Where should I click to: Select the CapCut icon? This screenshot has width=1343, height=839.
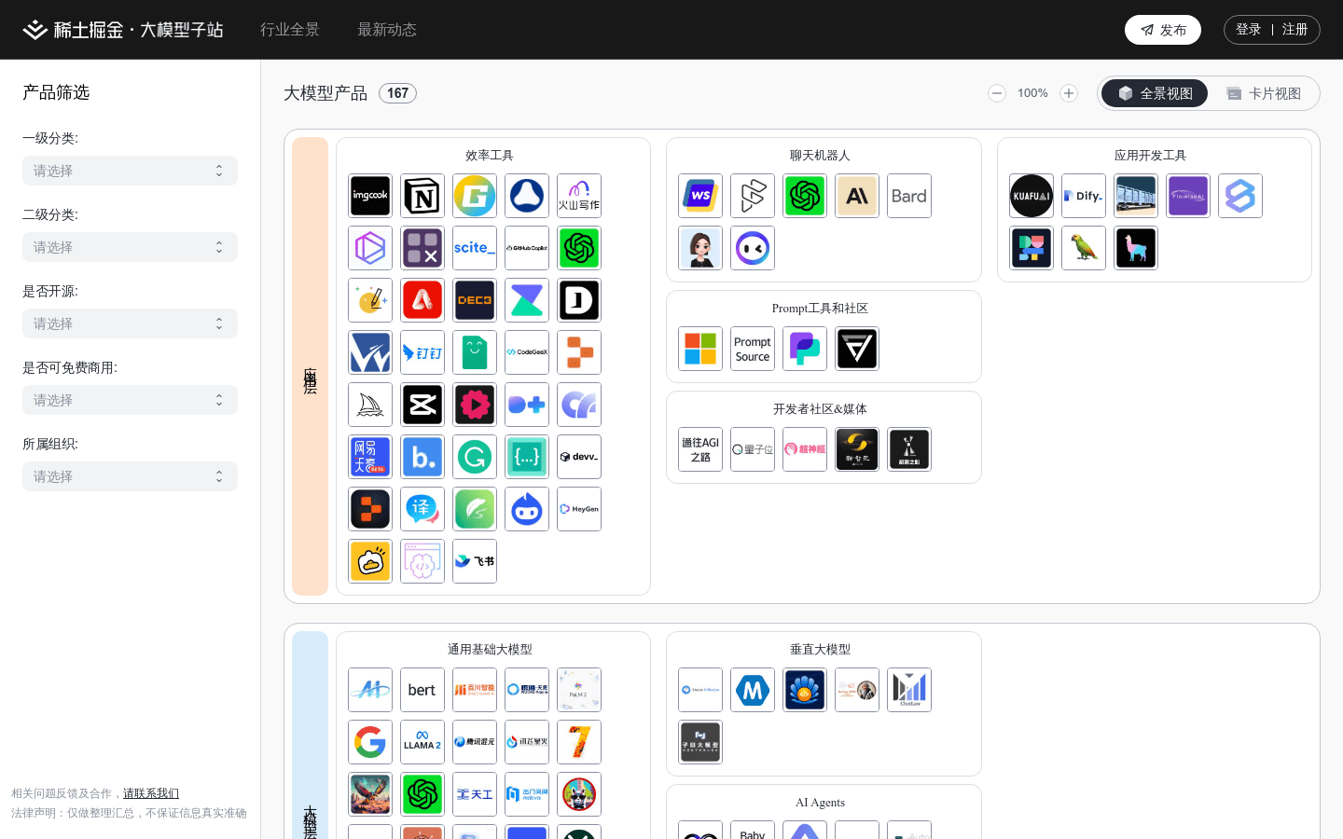422,405
